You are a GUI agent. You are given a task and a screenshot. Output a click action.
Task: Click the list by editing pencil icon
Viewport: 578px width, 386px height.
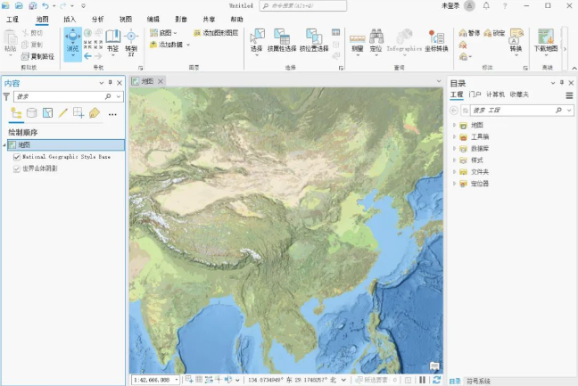pos(63,113)
